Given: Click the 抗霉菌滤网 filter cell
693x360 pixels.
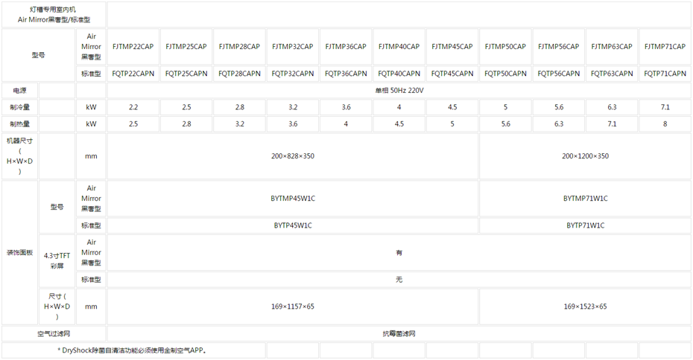Looking at the screenshot, I should tap(399, 334).
